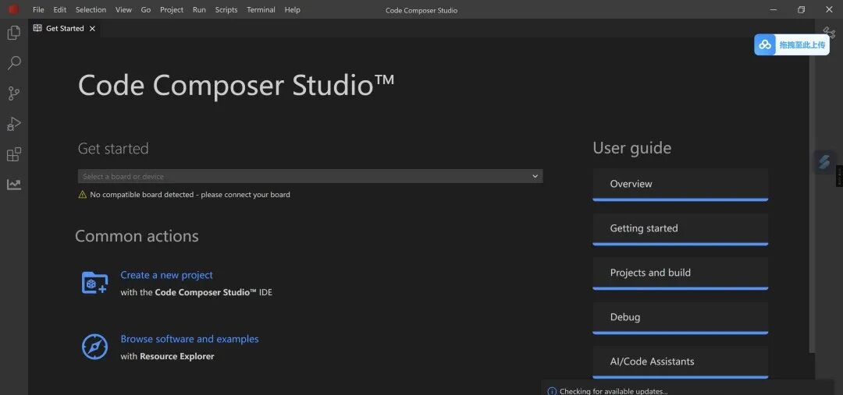Click the Select a board or device field
Image resolution: width=843 pixels, height=395 pixels.
click(x=310, y=176)
